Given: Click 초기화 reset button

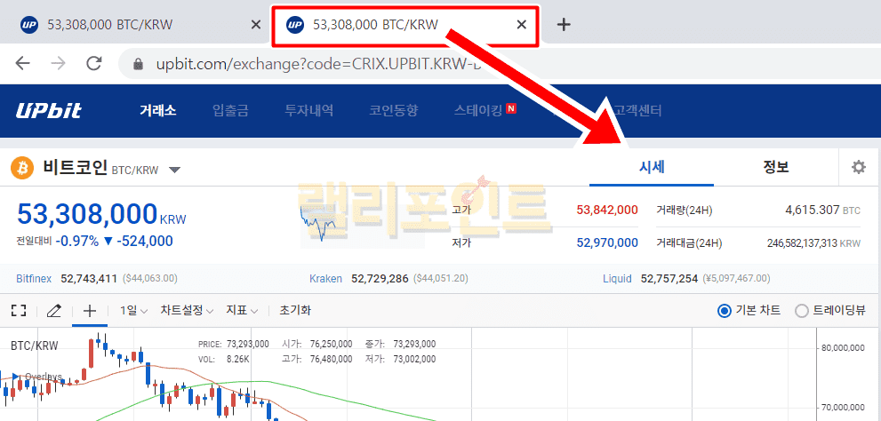Looking at the screenshot, I should (x=295, y=310).
